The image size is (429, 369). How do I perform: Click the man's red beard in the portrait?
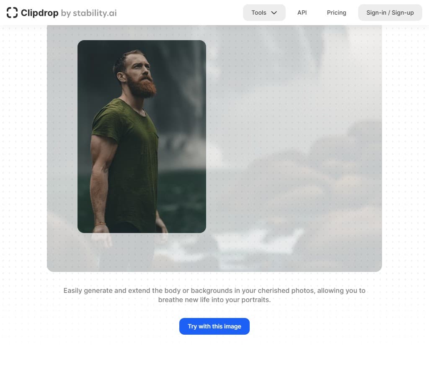click(142, 86)
